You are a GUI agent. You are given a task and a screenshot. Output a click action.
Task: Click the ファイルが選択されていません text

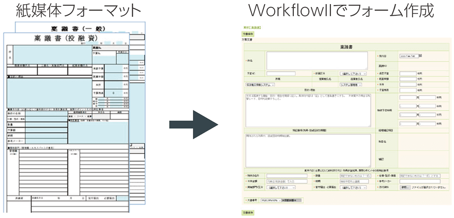tap(429, 188)
